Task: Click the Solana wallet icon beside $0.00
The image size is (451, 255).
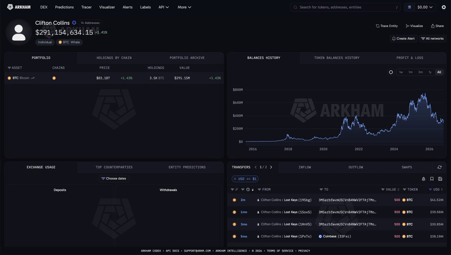Action: [409, 7]
